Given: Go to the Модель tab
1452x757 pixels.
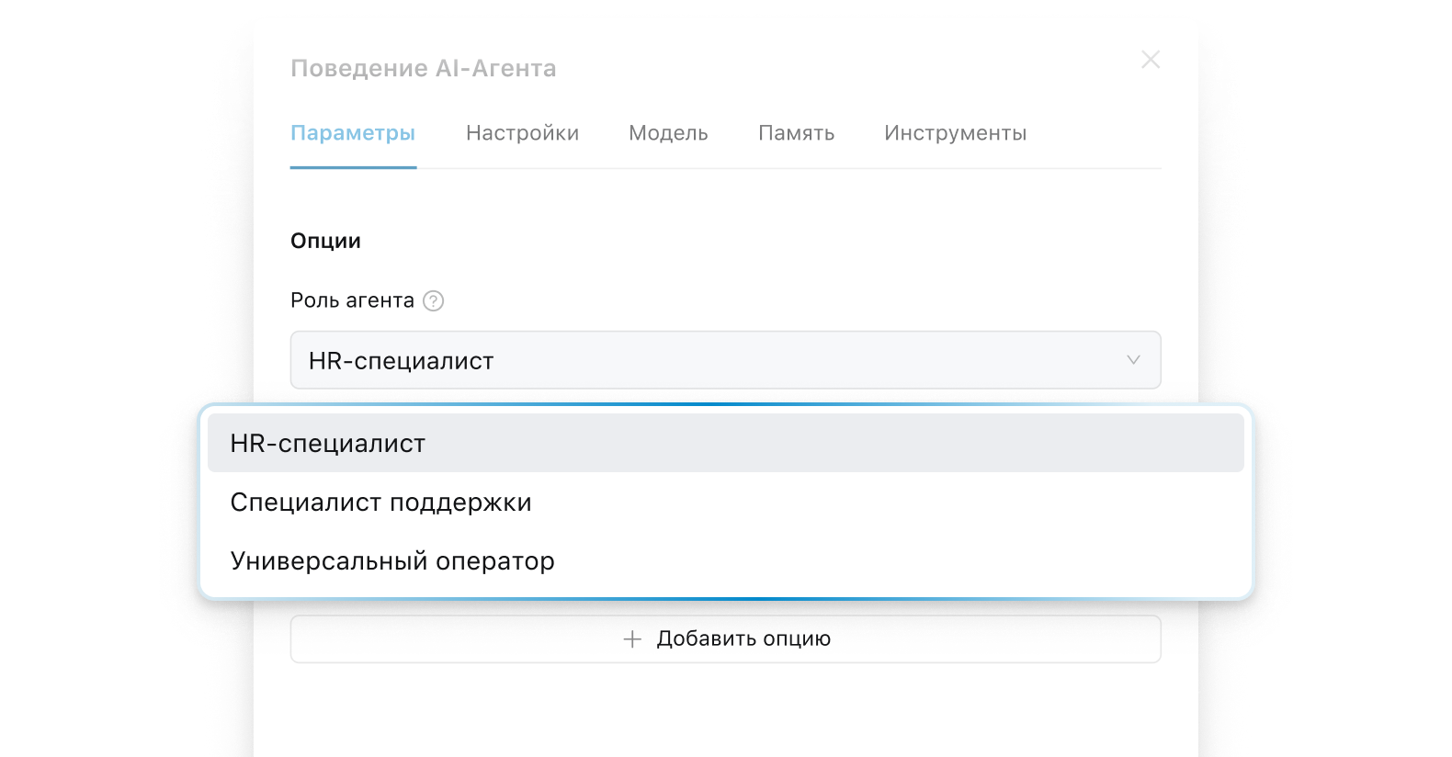Looking at the screenshot, I should point(668,133).
